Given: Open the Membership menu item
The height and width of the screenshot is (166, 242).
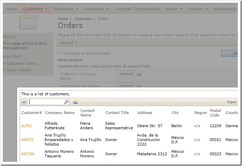Looking at the screenshot, I should (x=225, y=9).
